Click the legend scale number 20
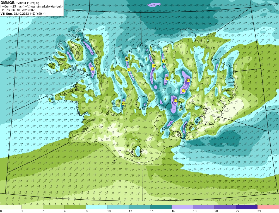The height and width of the screenshot is (213, 279). coord(216,211)
